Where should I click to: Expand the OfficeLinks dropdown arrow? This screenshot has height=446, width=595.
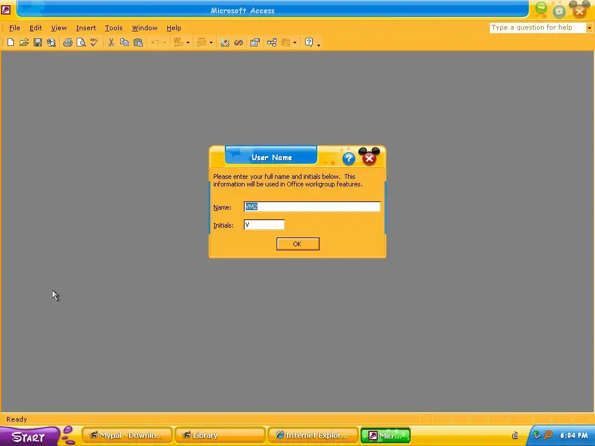pos(188,42)
